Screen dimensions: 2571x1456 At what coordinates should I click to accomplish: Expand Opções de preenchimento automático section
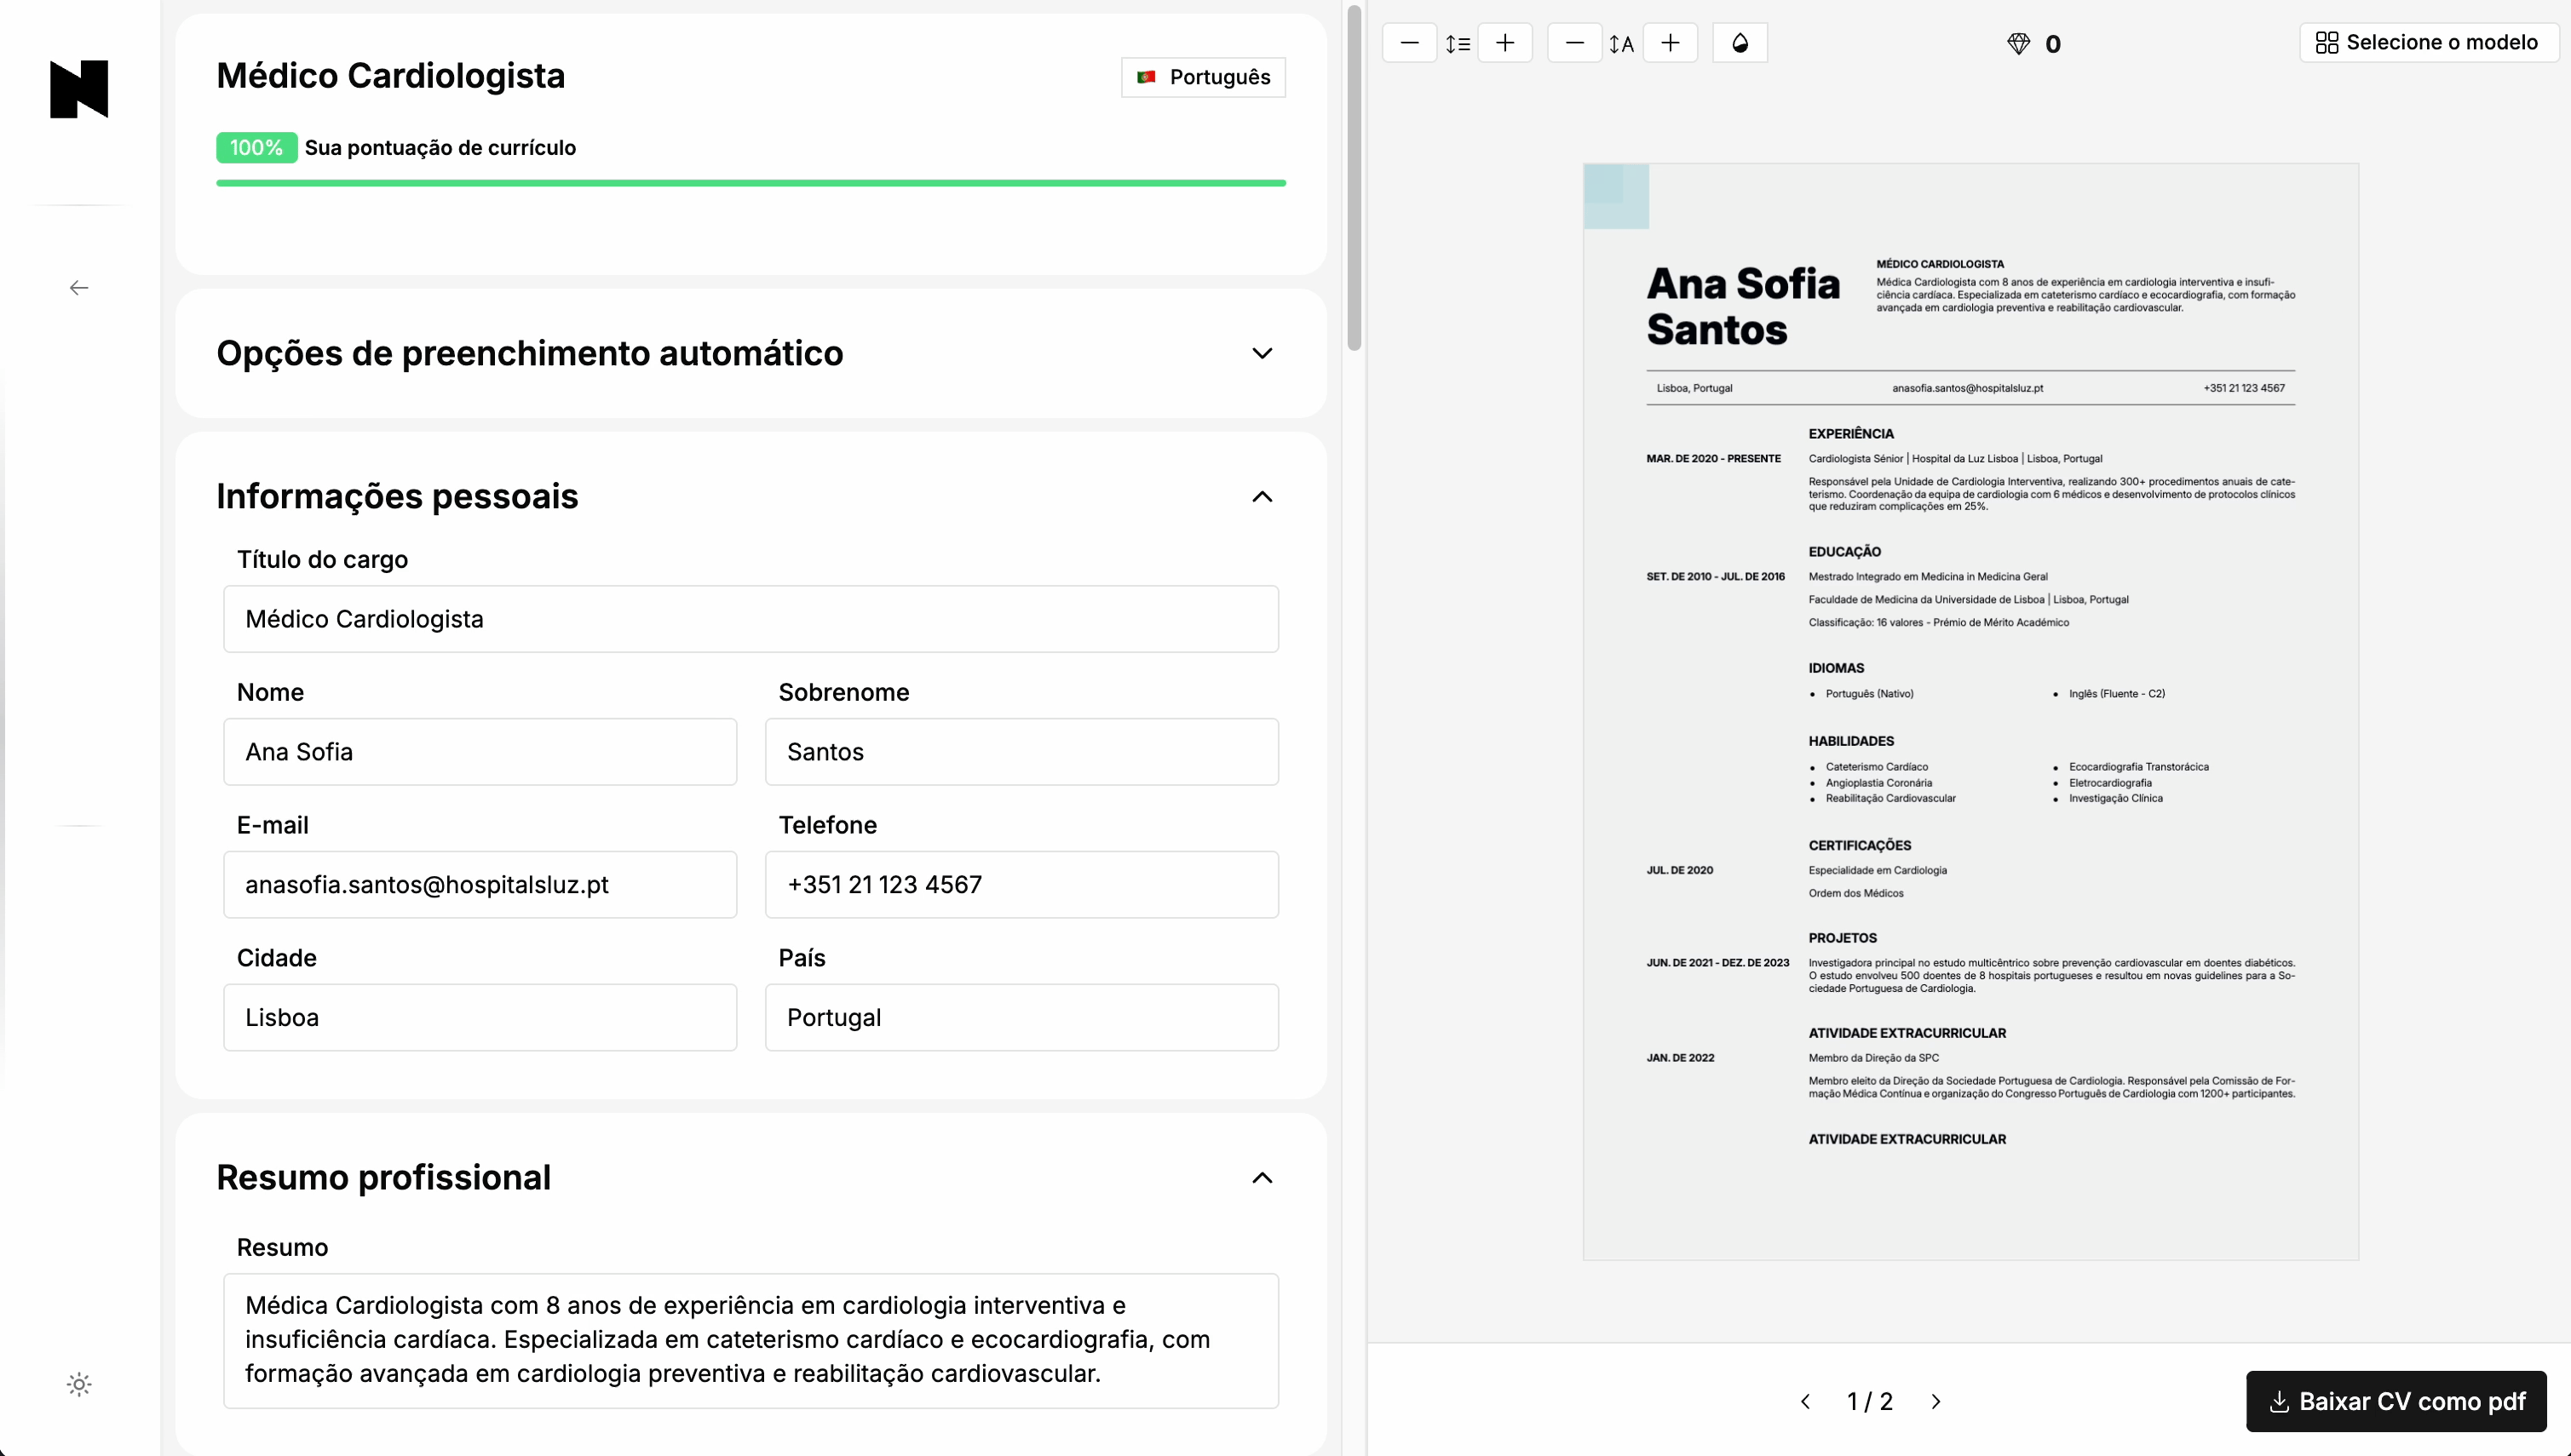1262,353
